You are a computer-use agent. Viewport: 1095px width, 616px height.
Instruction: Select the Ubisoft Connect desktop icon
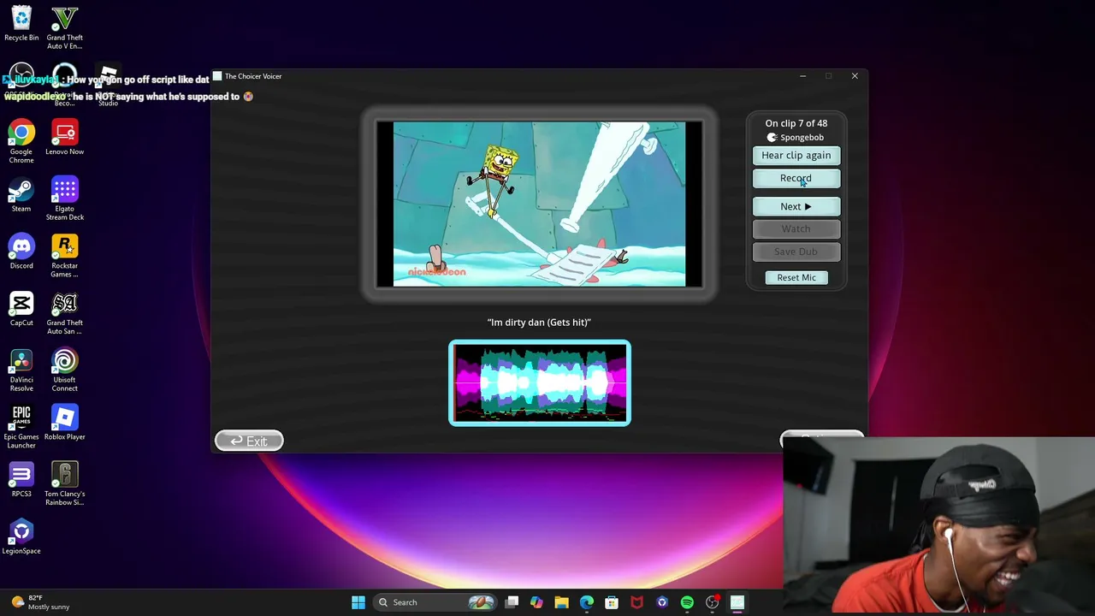tap(64, 370)
